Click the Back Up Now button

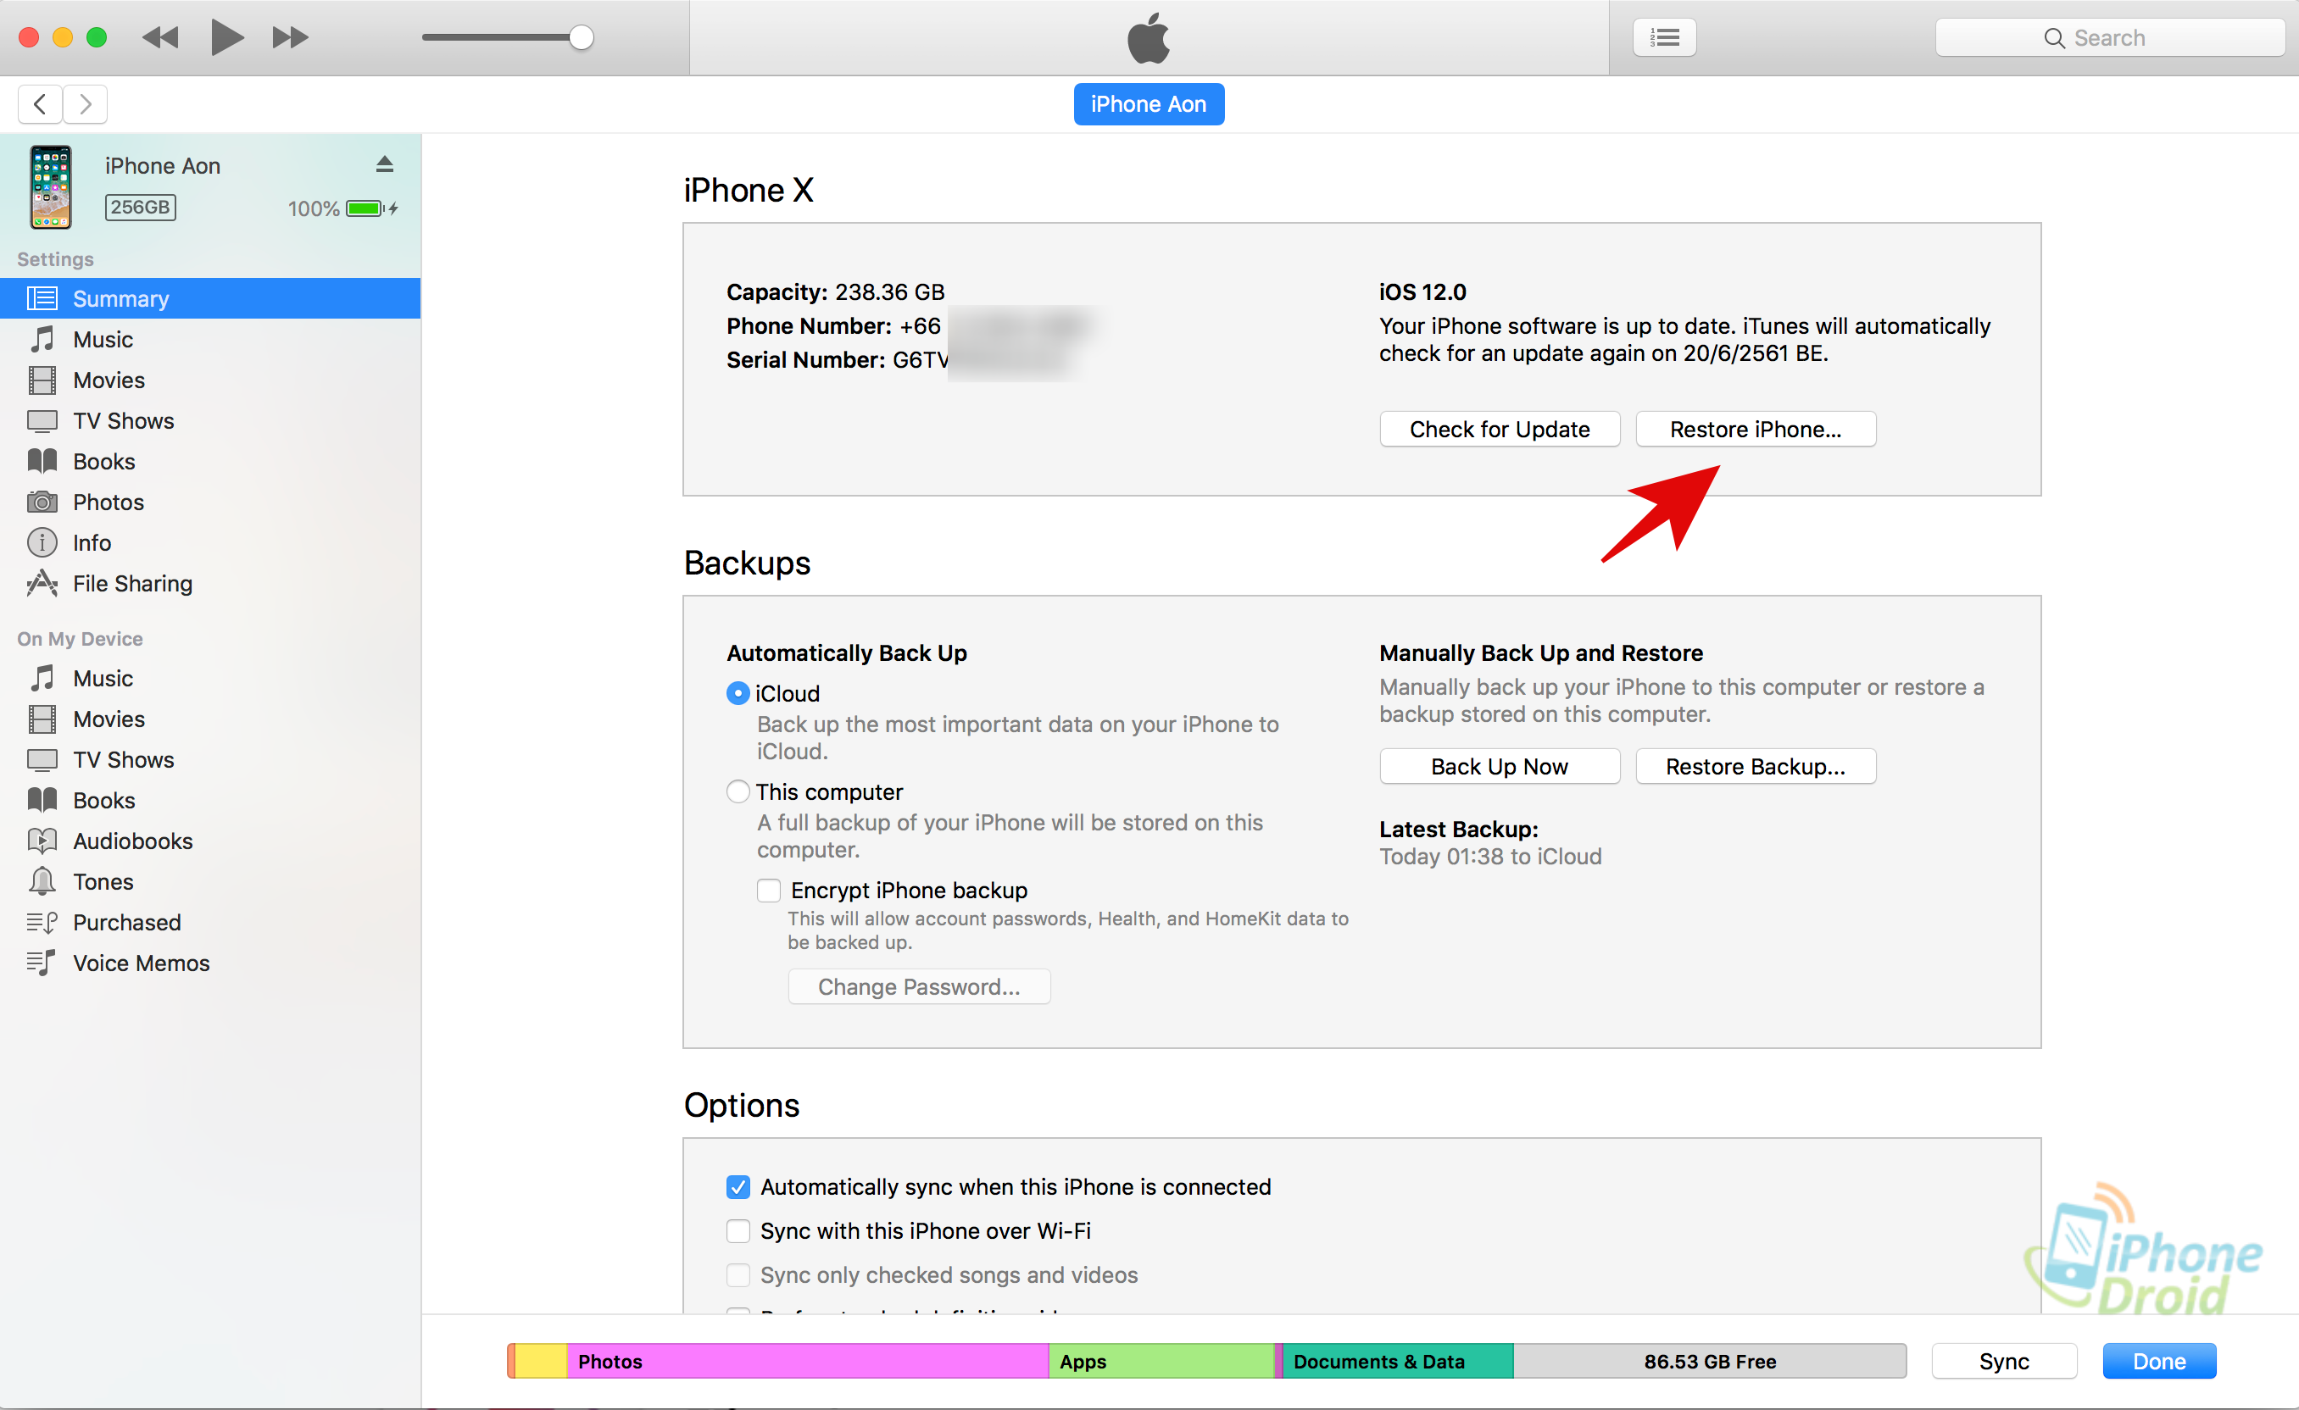(1499, 767)
